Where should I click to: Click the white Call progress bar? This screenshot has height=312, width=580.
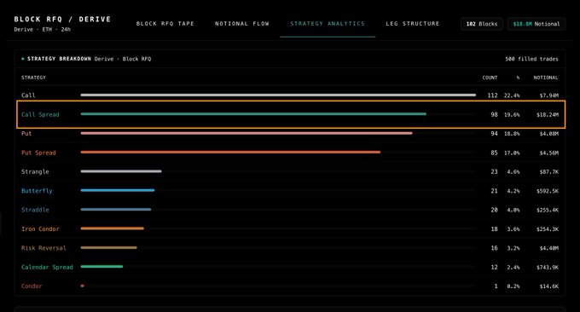coord(278,95)
